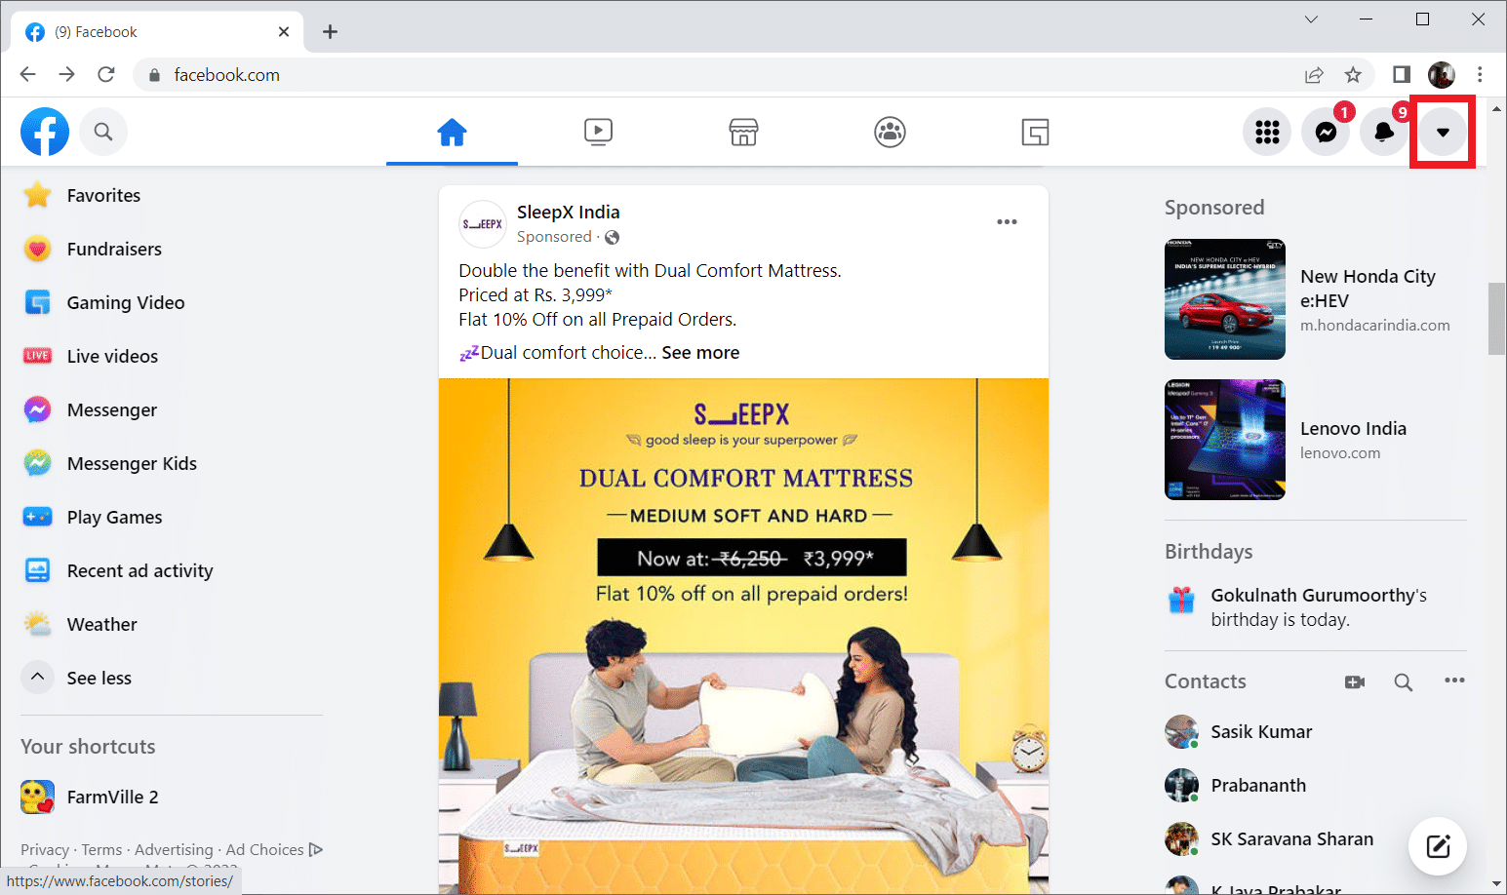Click the SleepX India profile avatar

coord(483,224)
